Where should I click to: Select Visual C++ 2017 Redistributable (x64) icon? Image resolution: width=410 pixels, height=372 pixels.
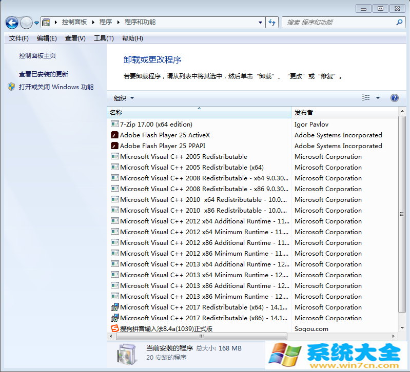115,307
